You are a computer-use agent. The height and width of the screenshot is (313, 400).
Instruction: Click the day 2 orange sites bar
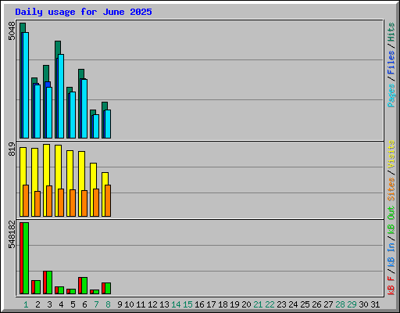tap(37, 204)
